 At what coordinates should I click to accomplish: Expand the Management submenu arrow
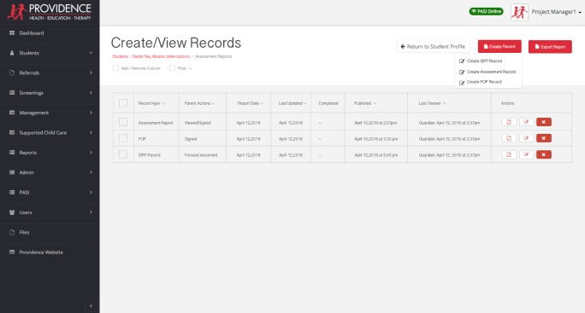point(91,113)
